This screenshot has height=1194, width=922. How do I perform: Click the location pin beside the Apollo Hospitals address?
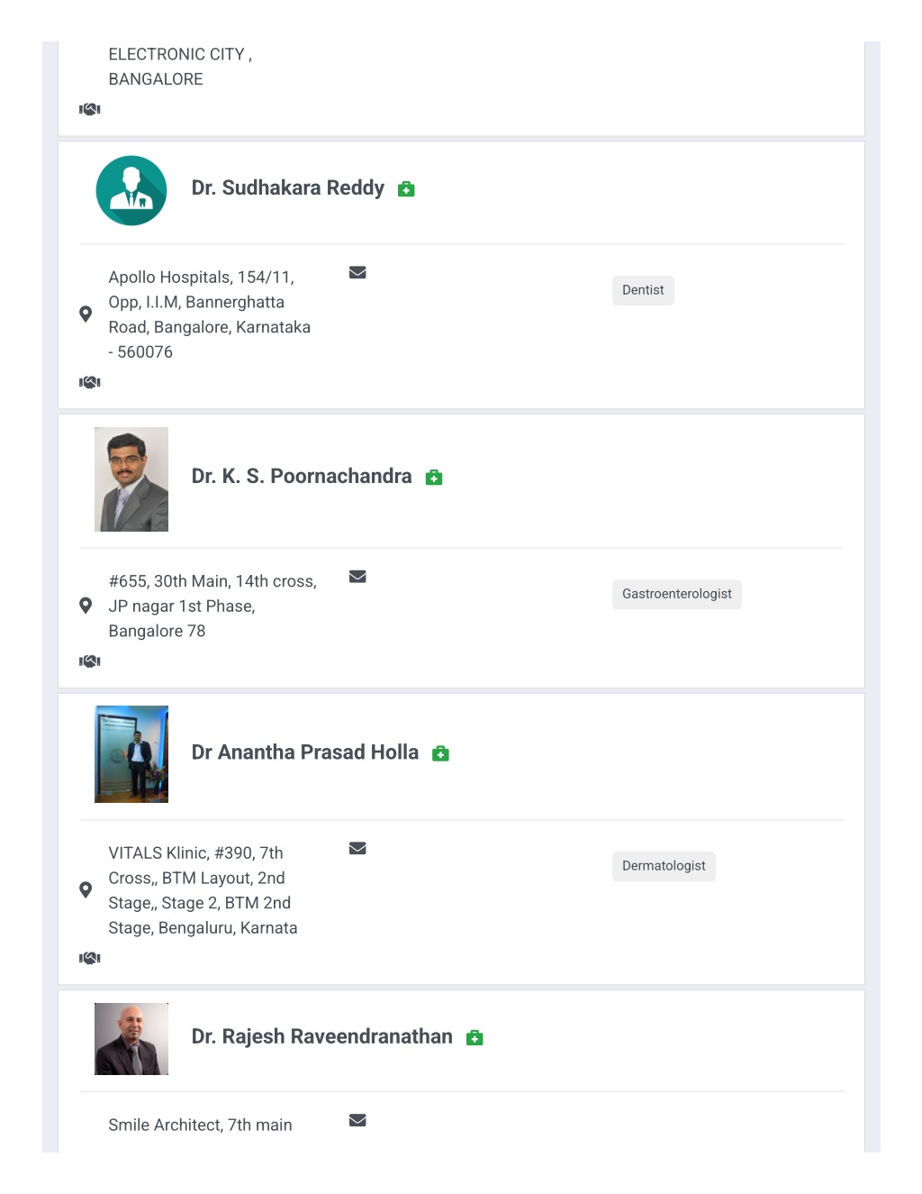click(86, 314)
